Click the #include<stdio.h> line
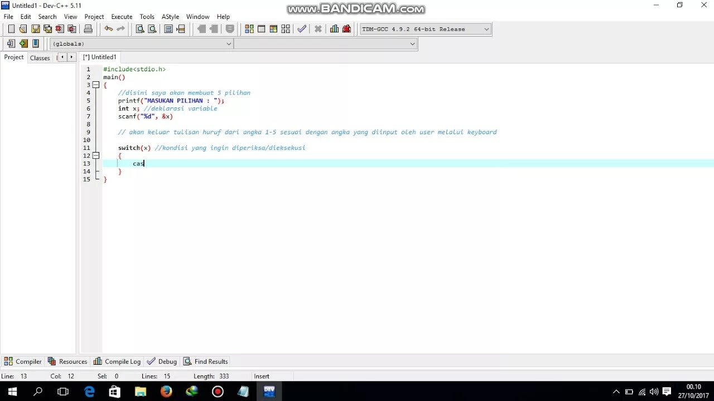This screenshot has height=401, width=714. click(134, 70)
